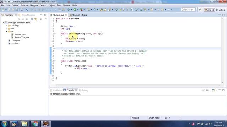Open the Edit menu
The width and height of the screenshot is (227, 127).
8,5
